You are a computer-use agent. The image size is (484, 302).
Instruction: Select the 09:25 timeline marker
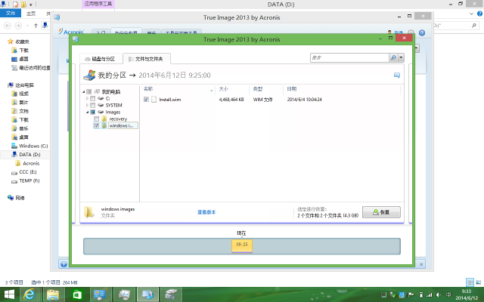[242, 246]
